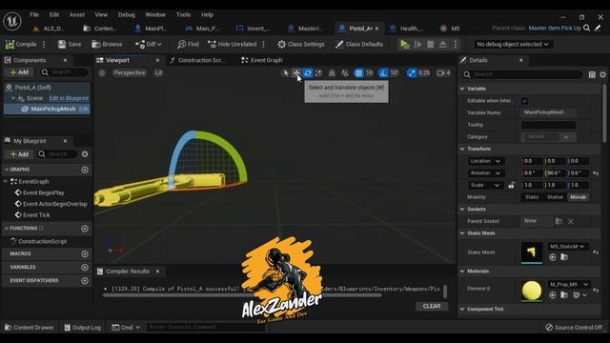610x343 pixels.
Task: Activate the rotate objects tool
Action: tap(307, 72)
